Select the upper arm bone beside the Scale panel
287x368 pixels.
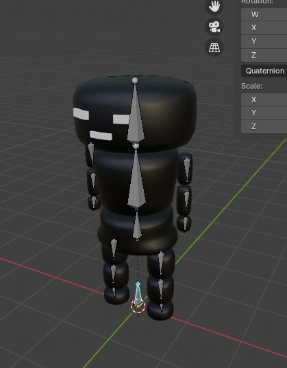187,169
